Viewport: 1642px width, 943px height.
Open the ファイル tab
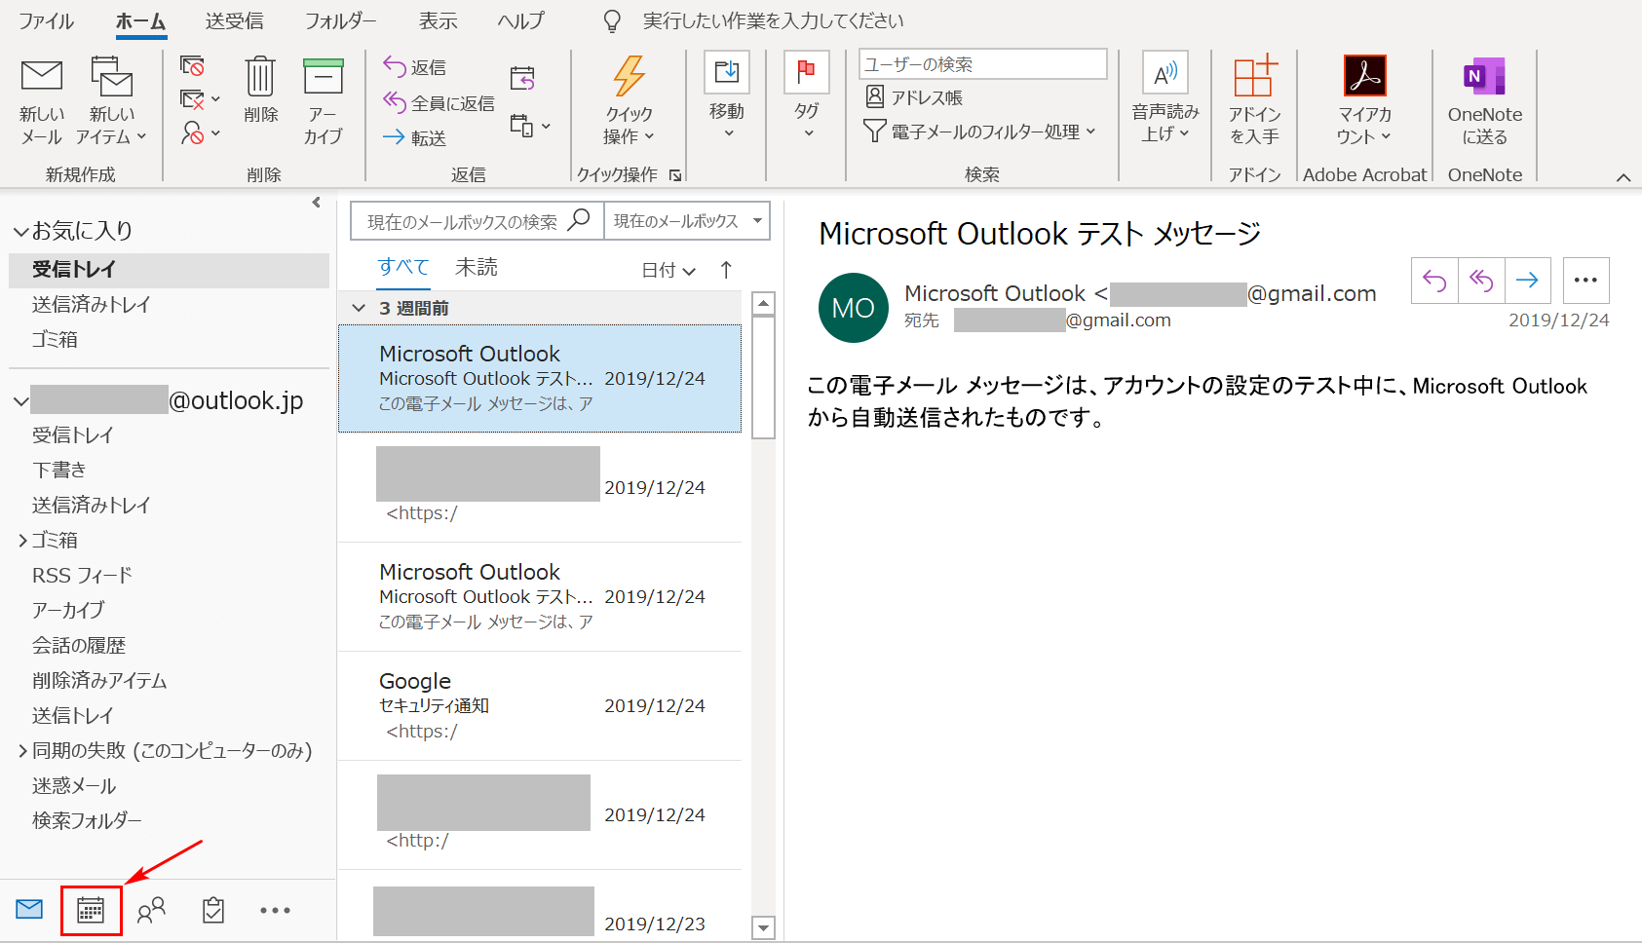46,20
